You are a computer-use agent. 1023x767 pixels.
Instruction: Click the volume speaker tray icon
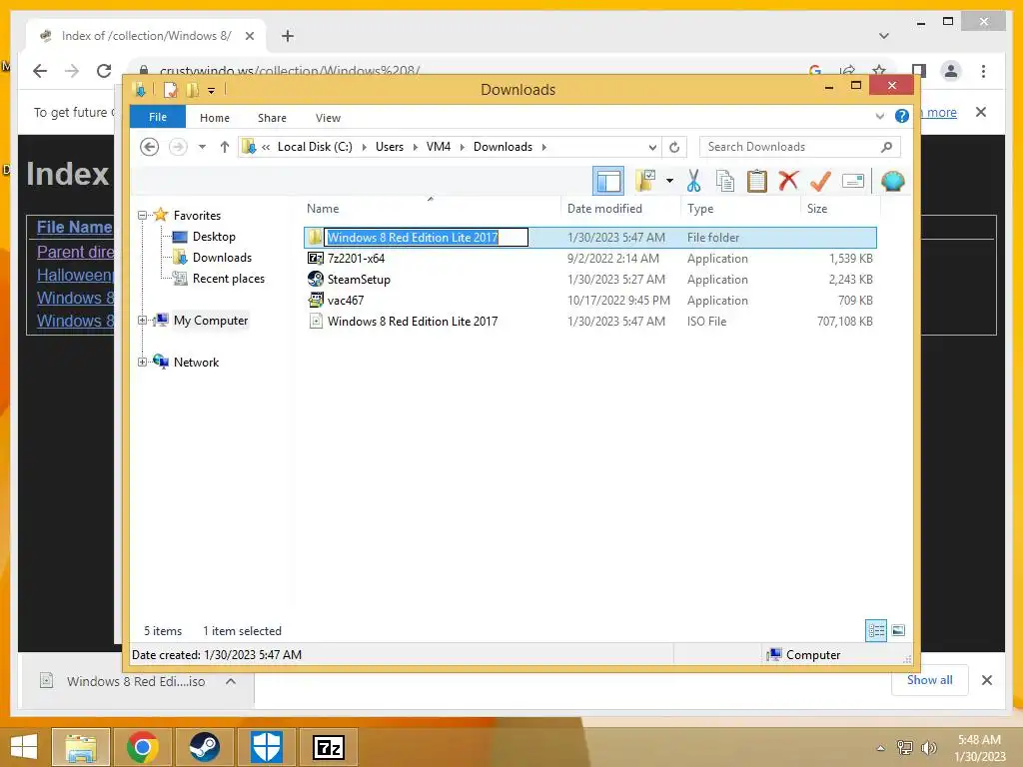[x=928, y=747]
